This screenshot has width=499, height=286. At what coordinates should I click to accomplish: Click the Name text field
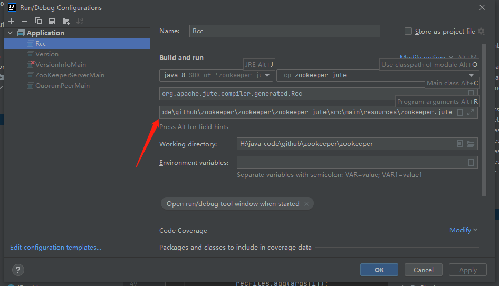coord(285,31)
